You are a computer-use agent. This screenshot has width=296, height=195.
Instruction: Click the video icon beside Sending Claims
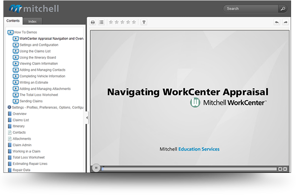(x=16, y=101)
